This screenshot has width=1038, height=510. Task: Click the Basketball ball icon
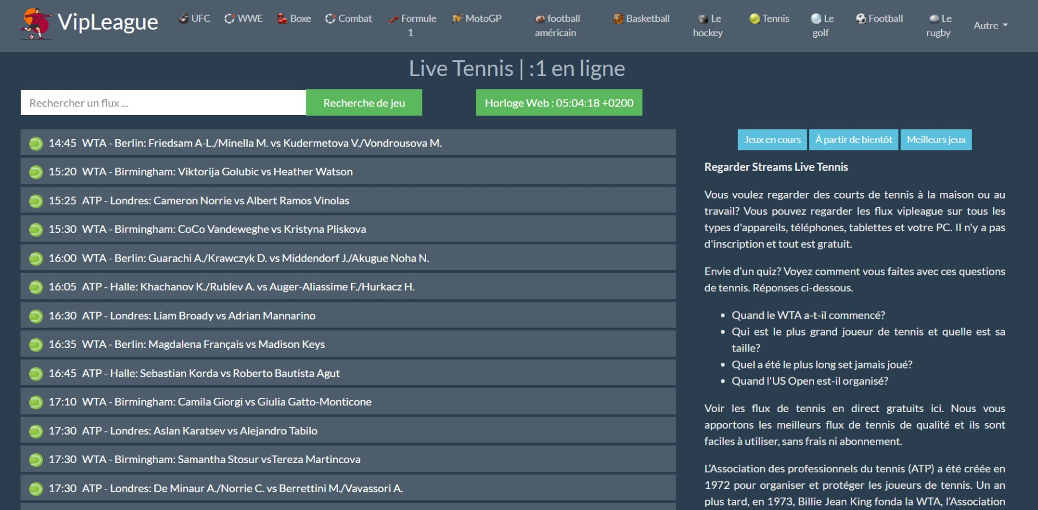click(x=618, y=18)
